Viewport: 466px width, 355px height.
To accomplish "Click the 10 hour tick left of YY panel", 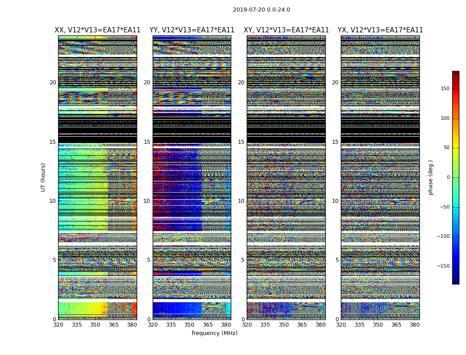I will (147, 201).
